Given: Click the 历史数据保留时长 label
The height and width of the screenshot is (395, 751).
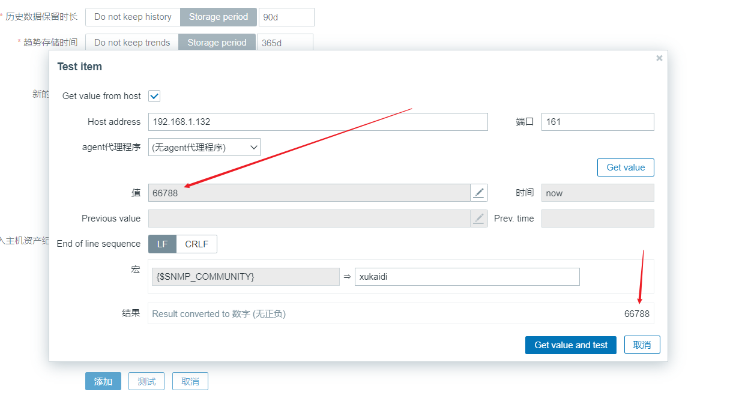Looking at the screenshot, I should coord(41,17).
